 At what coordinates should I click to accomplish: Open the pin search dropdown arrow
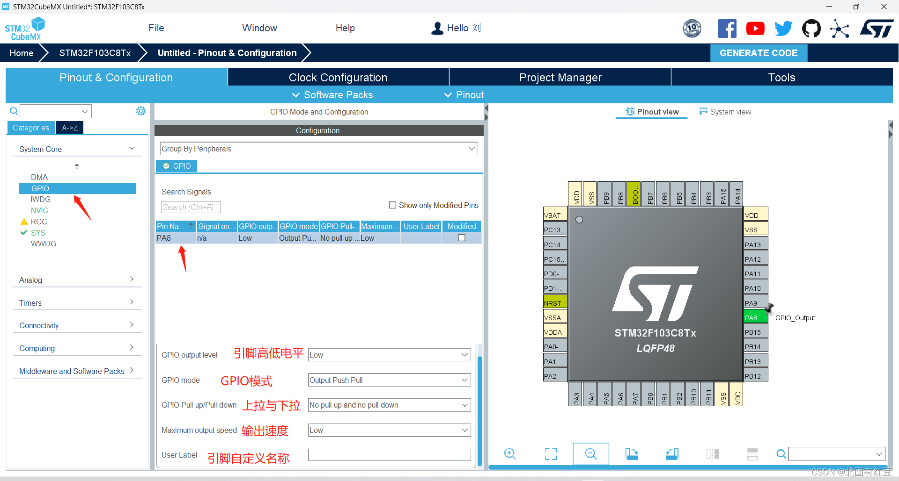[879, 454]
